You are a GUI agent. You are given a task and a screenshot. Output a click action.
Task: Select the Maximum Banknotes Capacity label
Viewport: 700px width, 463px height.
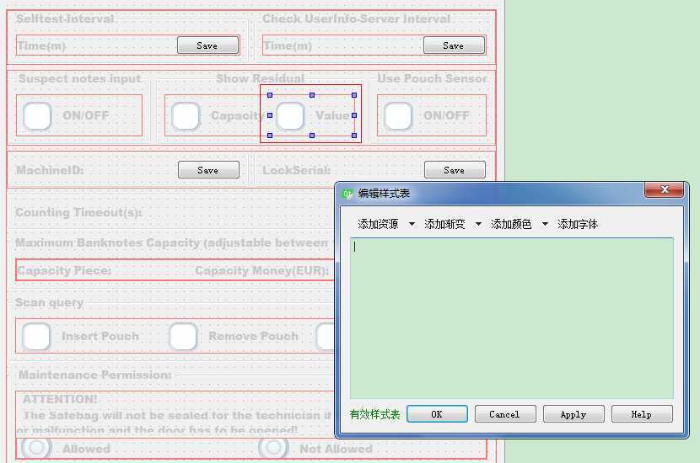(x=172, y=242)
